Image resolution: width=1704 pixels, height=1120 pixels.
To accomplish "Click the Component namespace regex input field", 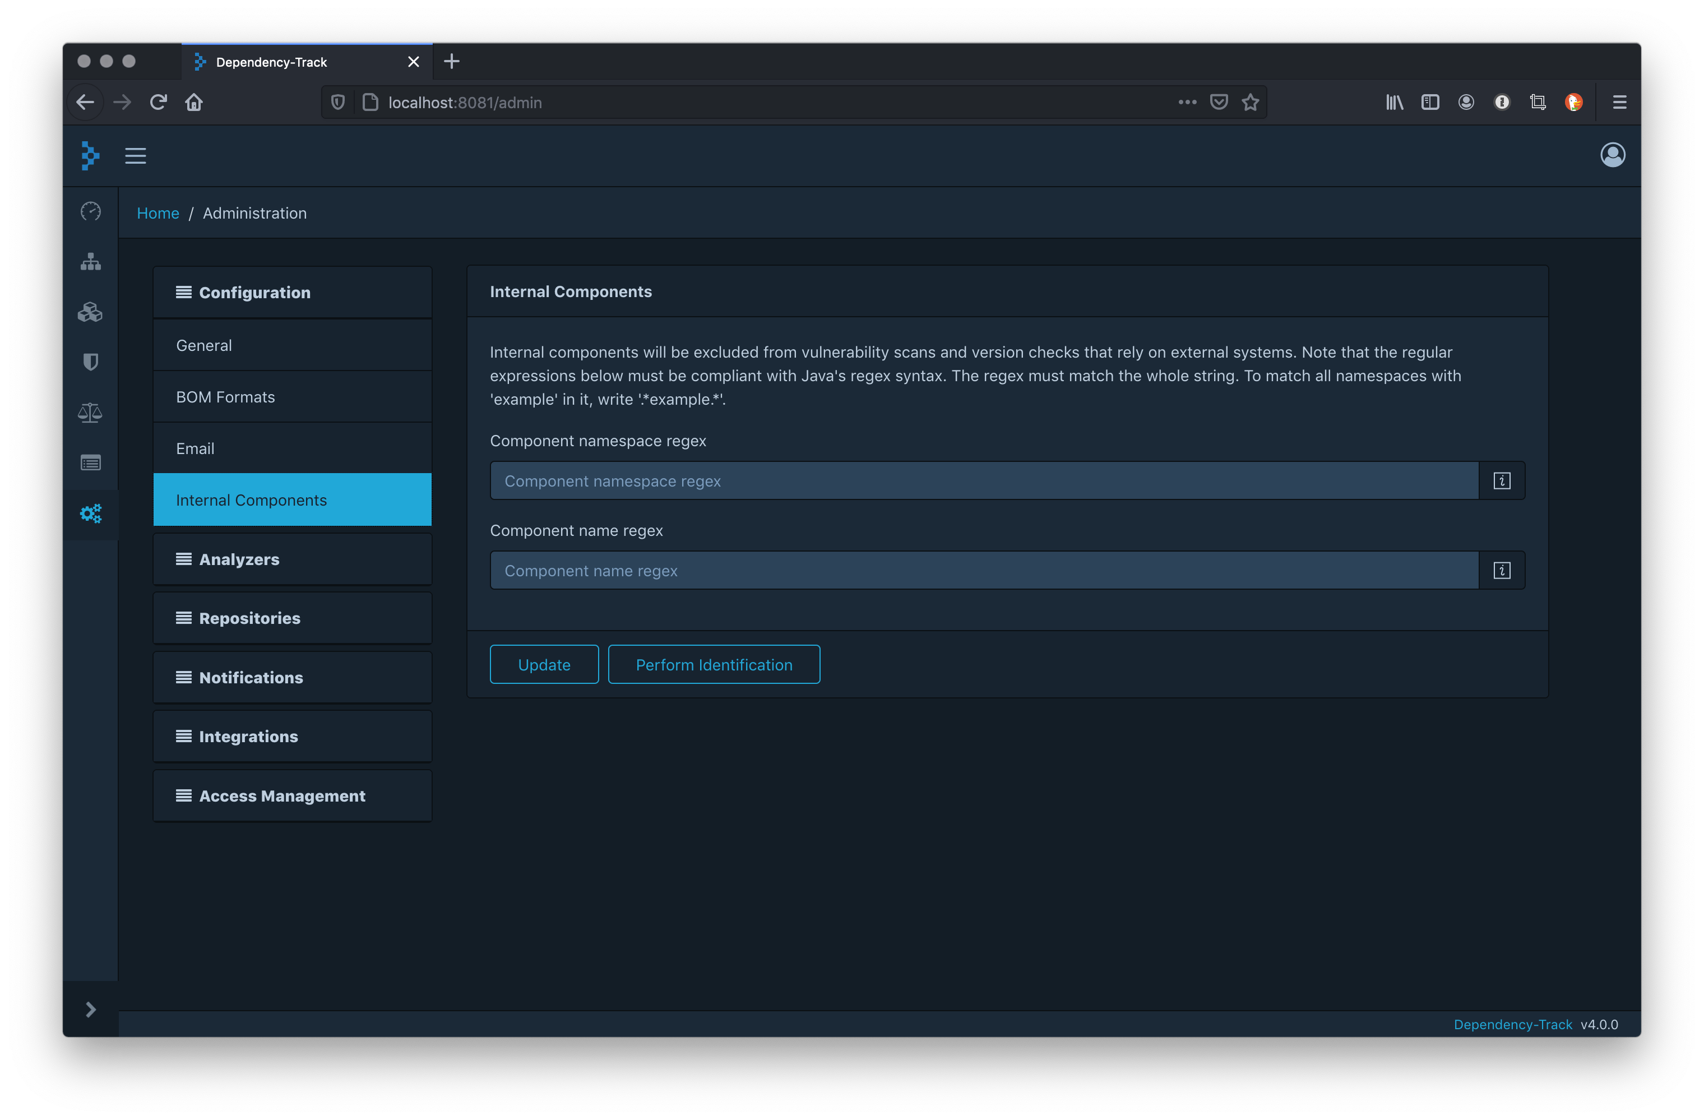I will click(x=984, y=480).
